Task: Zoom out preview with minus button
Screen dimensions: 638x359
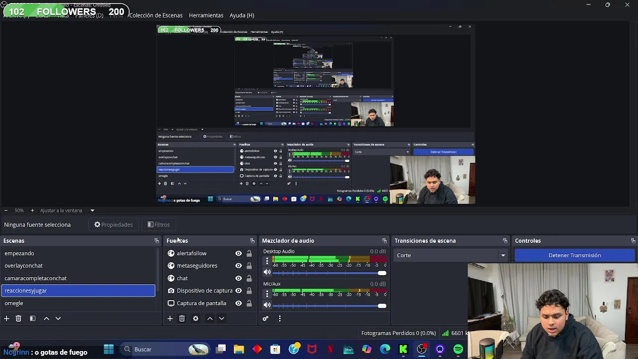Action: pyautogui.click(x=5, y=210)
